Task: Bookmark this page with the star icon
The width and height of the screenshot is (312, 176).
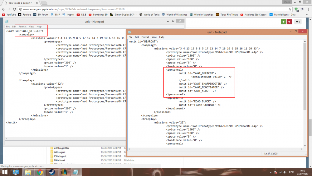Action: tap(290, 9)
